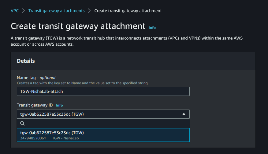268x154 pixels.
Task: Collapse dropdown using the triangle arrow
Action: tap(184, 114)
